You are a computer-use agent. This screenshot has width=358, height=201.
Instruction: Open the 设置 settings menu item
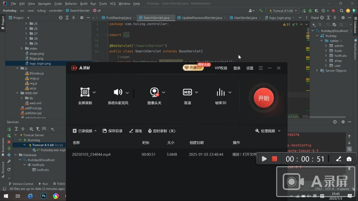(250, 68)
